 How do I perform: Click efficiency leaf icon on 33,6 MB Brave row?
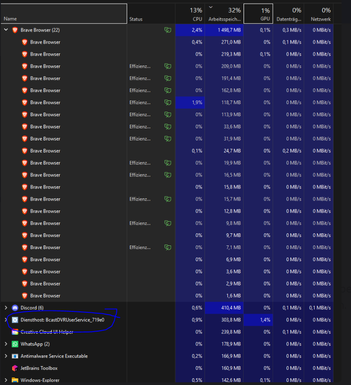point(168,127)
